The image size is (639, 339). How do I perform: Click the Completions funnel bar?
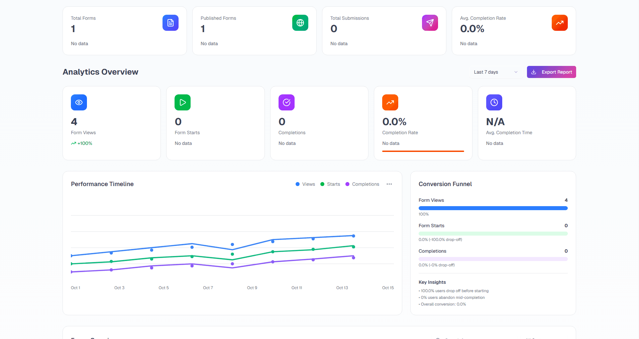[493, 259]
